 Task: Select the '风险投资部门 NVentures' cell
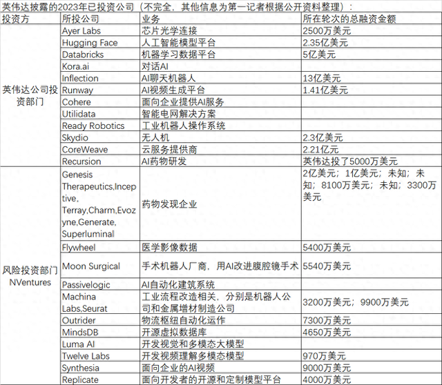30,276
